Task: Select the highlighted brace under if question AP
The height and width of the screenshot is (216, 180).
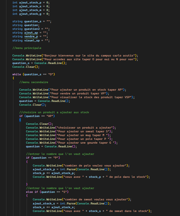Action: click(x=20, y=120)
